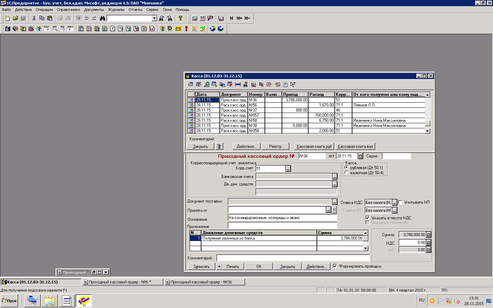Viewport: 493px width, 308px height.
Task: Click the Записать button
Action: [x=201, y=266]
